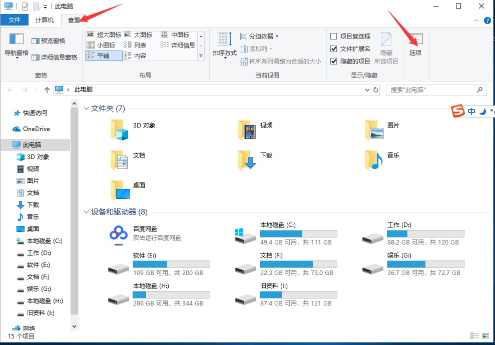This screenshot has height=345, width=495.
Task: Collapse the 设备和驱动器 (8) section
Action: tap(86, 211)
